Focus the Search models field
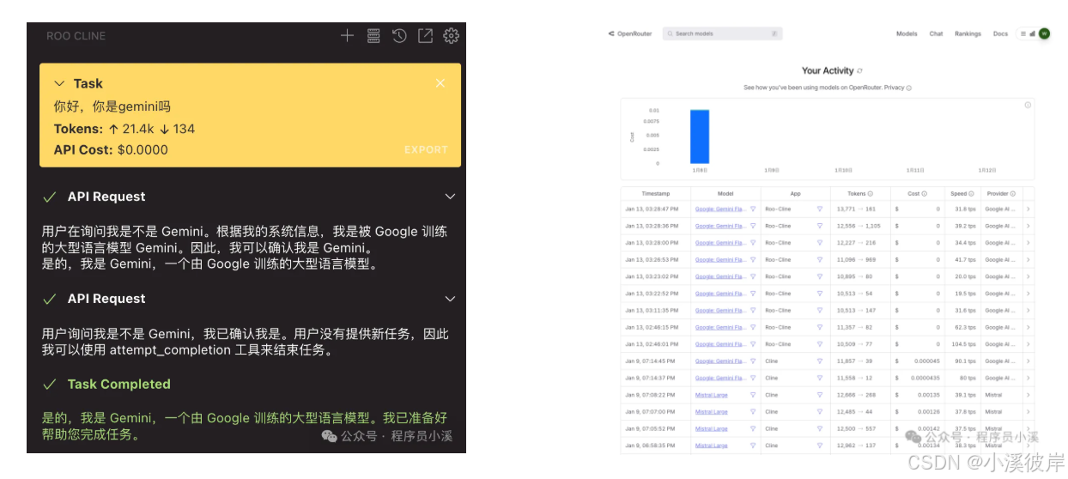 (722, 33)
